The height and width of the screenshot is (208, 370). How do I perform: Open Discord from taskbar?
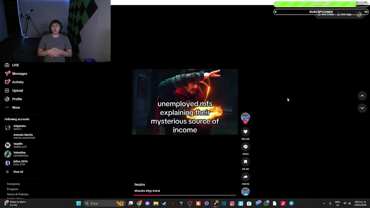(147, 203)
